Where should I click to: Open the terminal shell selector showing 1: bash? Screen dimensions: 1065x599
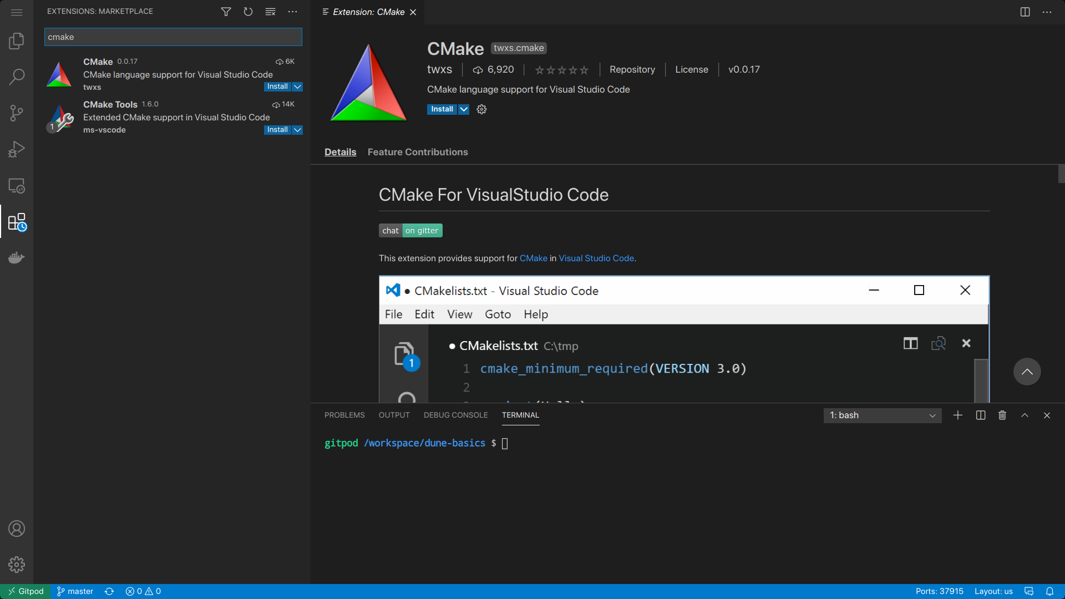coord(882,415)
